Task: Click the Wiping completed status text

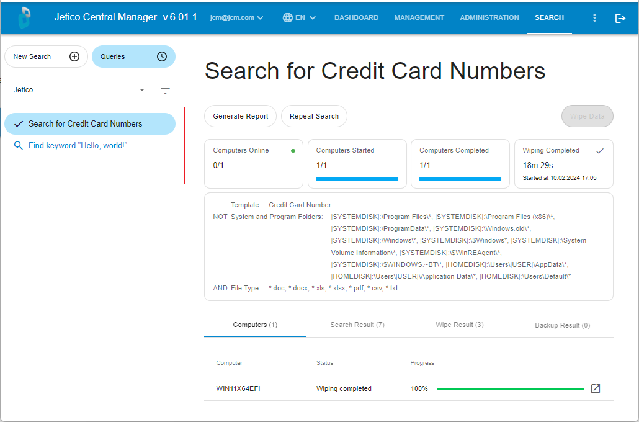Action: [344, 388]
